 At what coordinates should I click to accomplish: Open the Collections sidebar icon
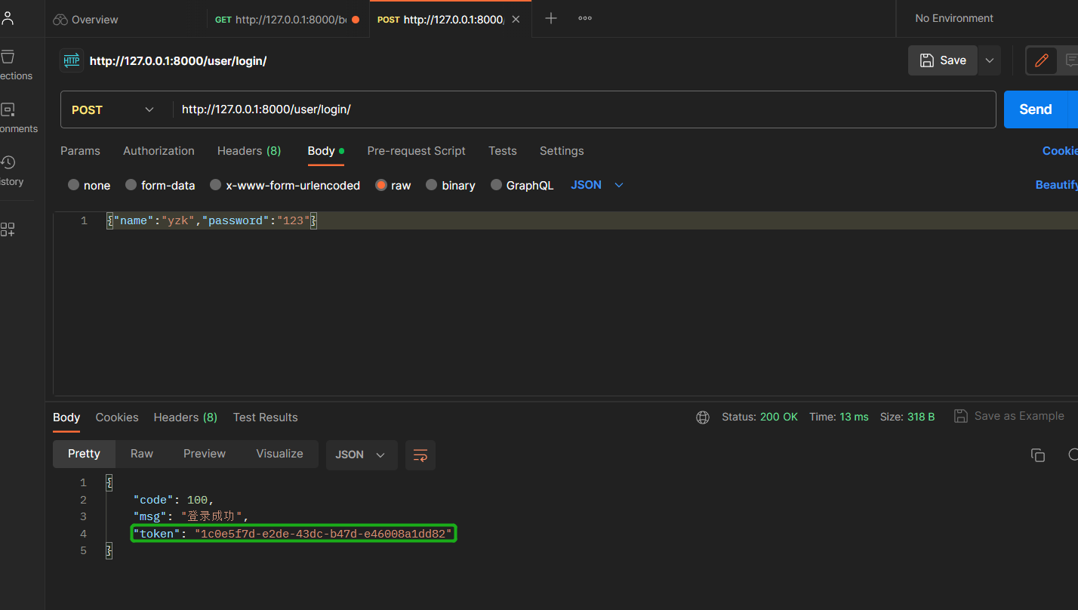pos(8,57)
